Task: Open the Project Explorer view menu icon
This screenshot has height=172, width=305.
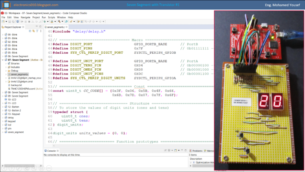Action: 41,31
